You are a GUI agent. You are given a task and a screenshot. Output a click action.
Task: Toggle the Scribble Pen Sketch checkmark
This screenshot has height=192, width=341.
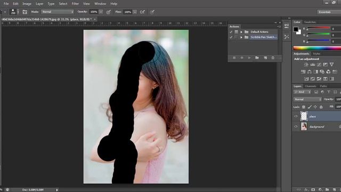point(231,37)
